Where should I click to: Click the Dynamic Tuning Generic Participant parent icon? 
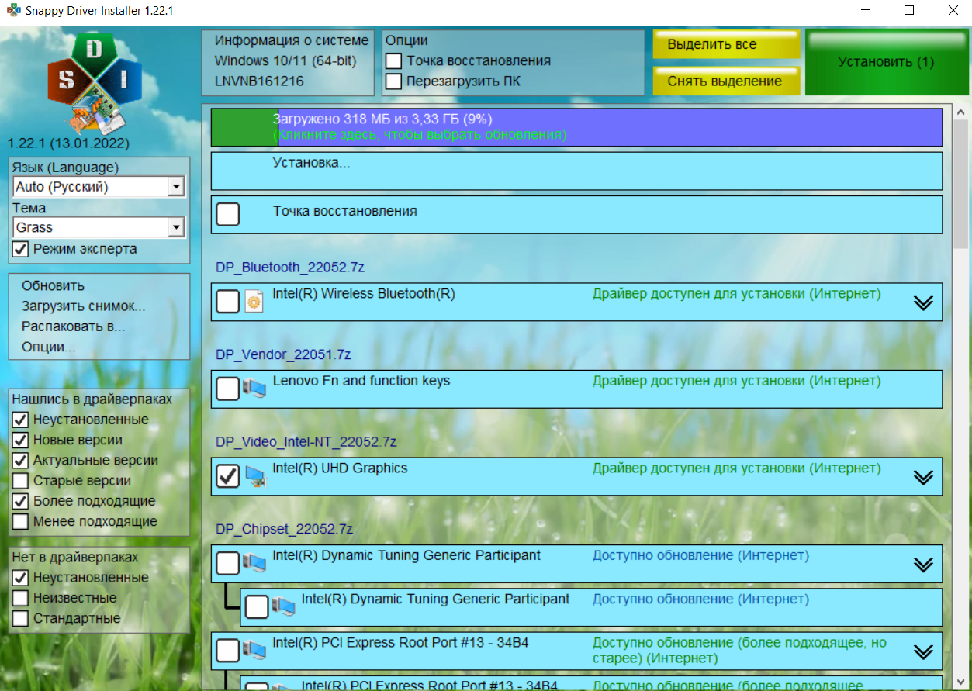click(254, 563)
